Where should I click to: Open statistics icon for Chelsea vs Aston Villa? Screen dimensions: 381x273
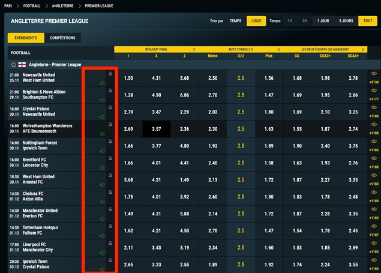[110, 193]
